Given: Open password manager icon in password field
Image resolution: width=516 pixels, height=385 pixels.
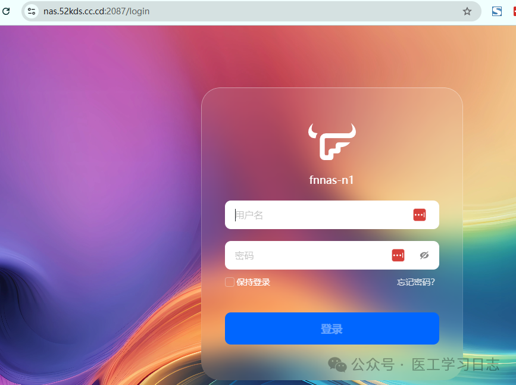Looking at the screenshot, I should (x=398, y=255).
